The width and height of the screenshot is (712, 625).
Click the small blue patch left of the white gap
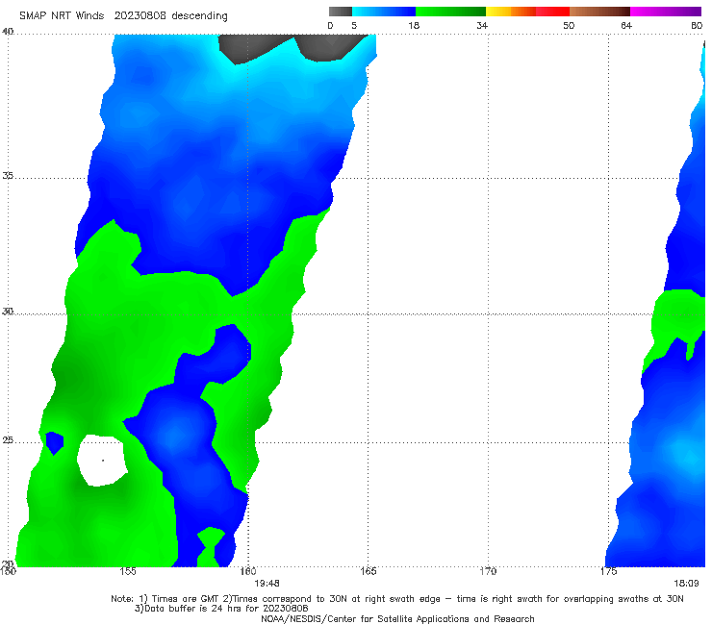[x=55, y=442]
